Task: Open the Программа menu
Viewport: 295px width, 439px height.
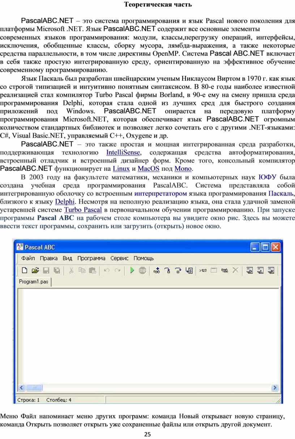Action: pyautogui.click(x=91, y=258)
